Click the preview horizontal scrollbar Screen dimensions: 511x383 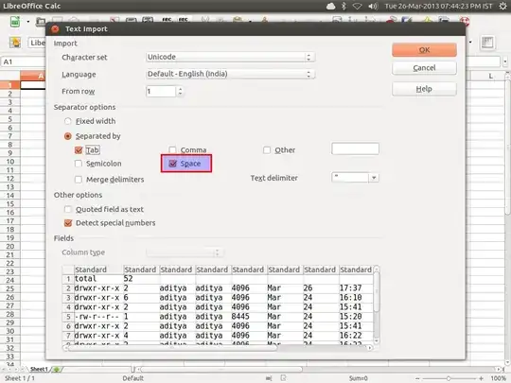[x=218, y=348]
